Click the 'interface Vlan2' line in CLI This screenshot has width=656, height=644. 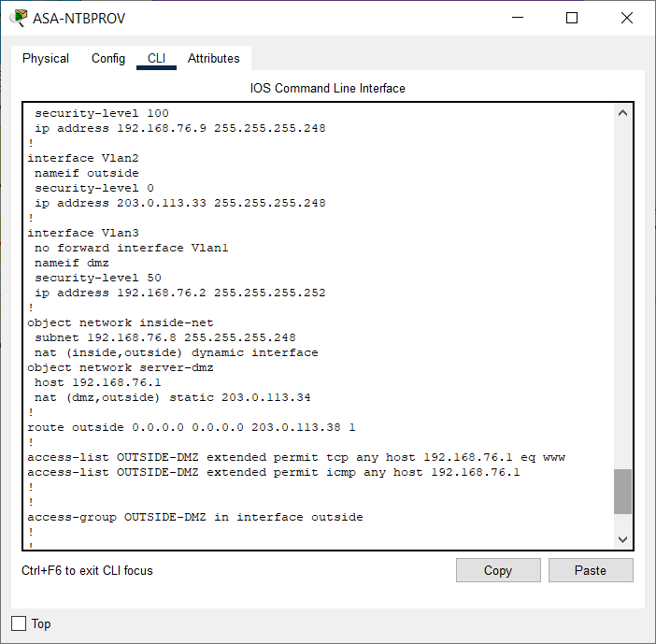(83, 158)
